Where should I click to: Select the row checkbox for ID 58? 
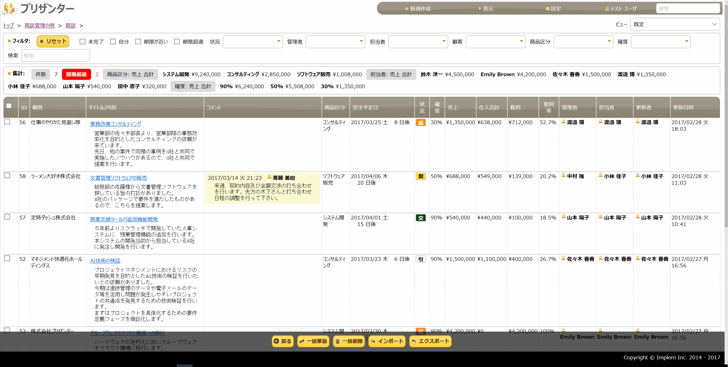(7, 176)
